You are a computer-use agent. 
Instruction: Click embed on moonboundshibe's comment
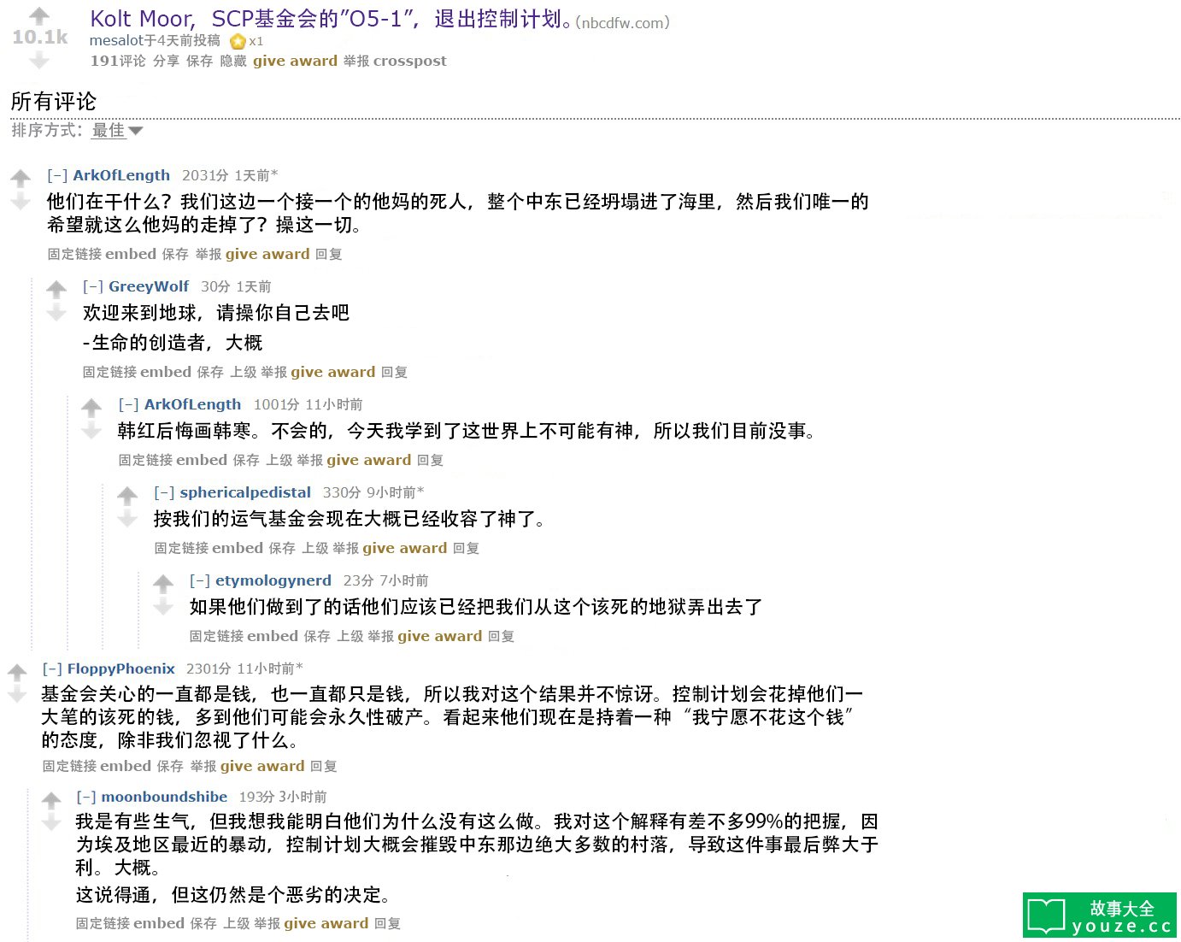[159, 923]
